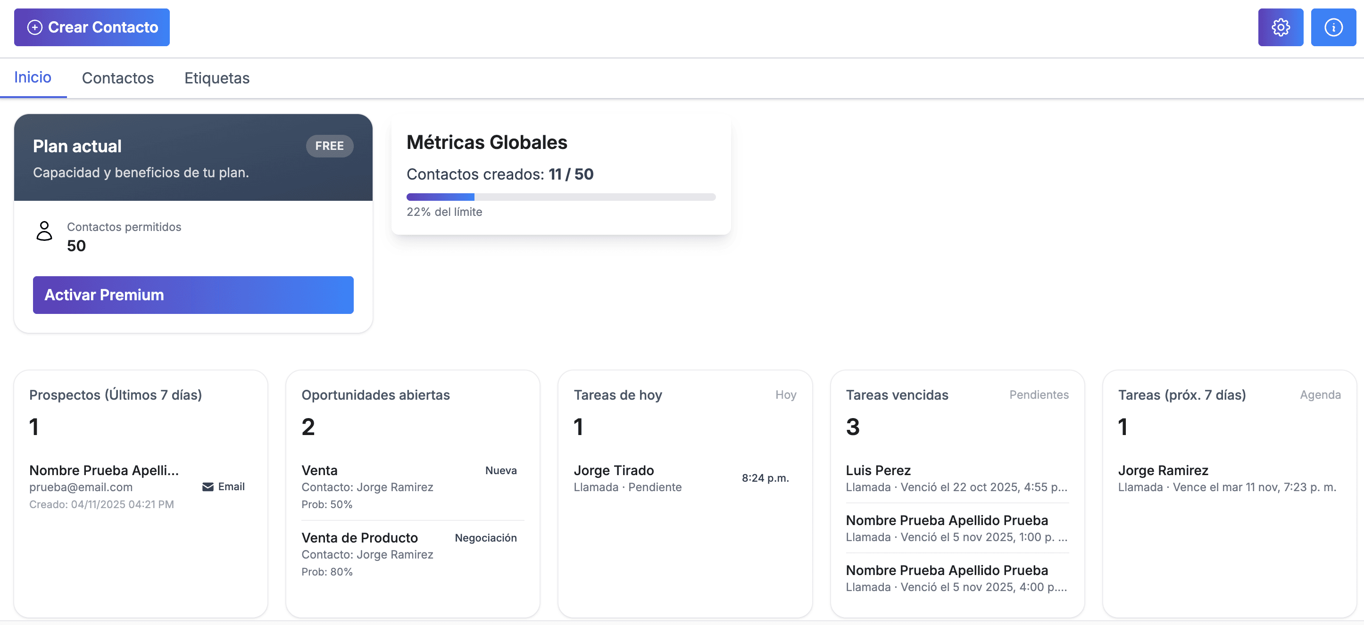
Task: Click the contactos creados progress bar
Action: [x=561, y=197]
